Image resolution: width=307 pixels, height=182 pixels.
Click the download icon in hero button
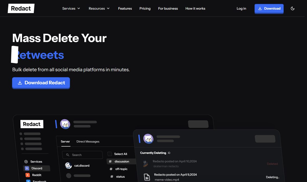tap(20, 83)
